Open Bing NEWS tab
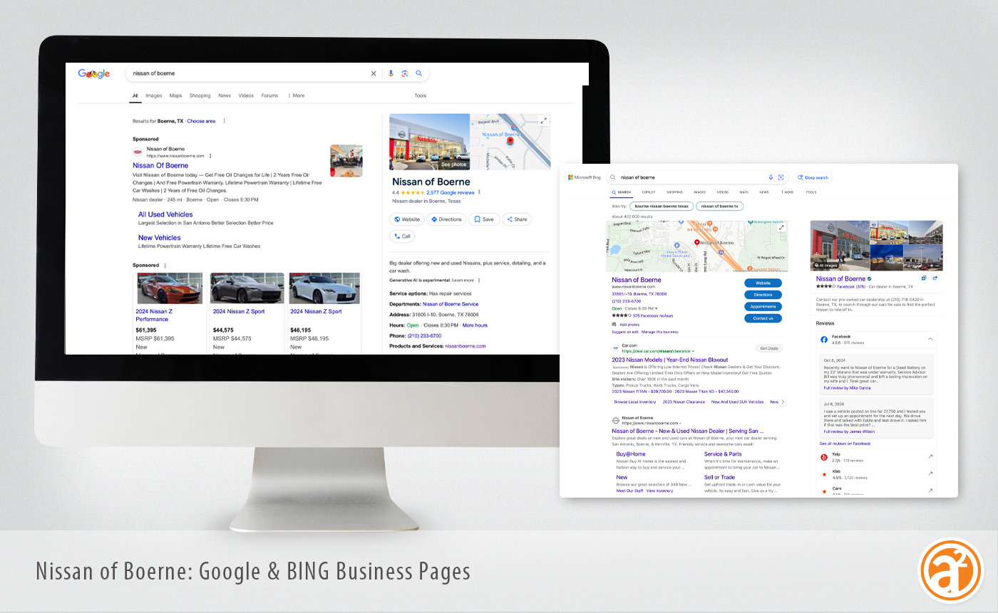The height and width of the screenshot is (613, 998). (763, 192)
